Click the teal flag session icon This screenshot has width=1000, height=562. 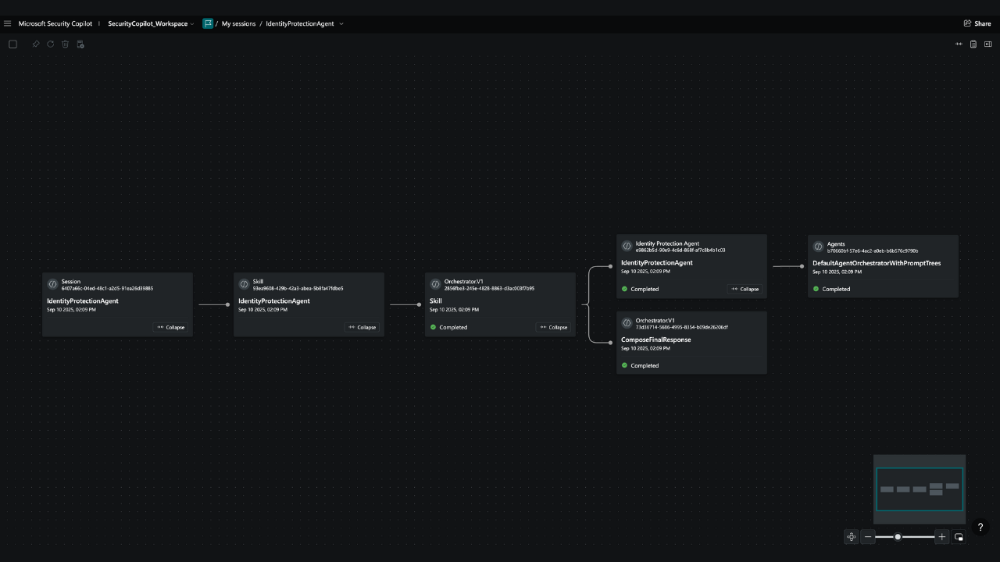coord(208,23)
